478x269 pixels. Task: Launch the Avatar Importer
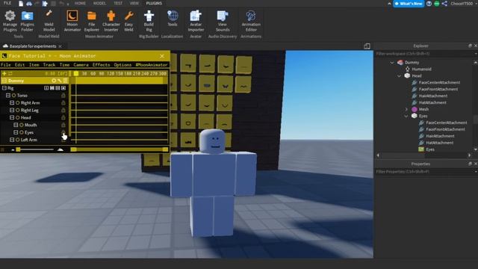point(196,21)
